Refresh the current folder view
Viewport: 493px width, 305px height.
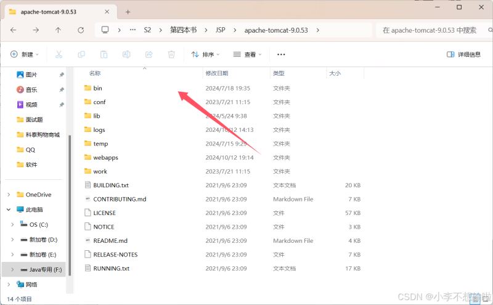[x=81, y=30]
